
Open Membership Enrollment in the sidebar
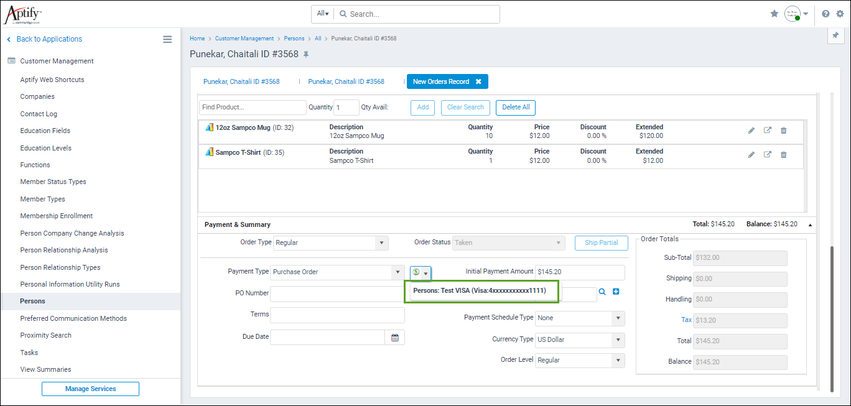[56, 216]
